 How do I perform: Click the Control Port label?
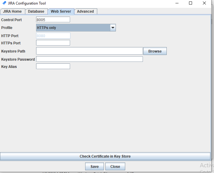click(x=11, y=20)
